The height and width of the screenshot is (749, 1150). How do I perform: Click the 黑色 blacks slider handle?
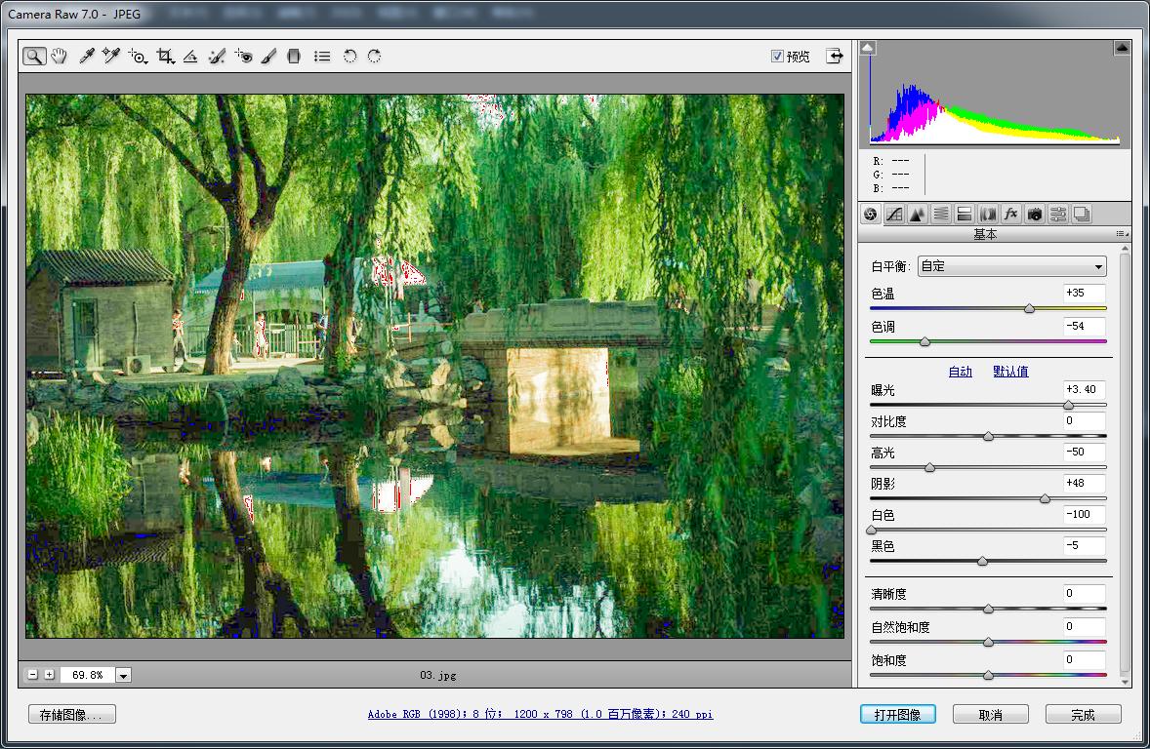click(983, 562)
